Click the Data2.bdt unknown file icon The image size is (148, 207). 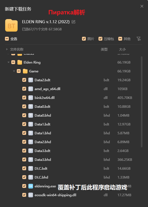click(31, 80)
